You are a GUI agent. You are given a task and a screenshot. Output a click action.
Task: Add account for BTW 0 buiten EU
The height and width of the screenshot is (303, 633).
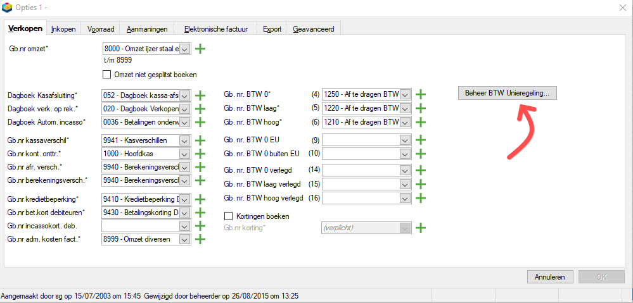pos(421,154)
